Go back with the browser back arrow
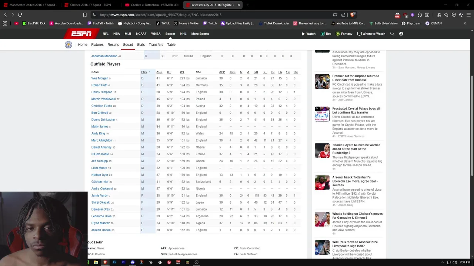 [5, 15]
